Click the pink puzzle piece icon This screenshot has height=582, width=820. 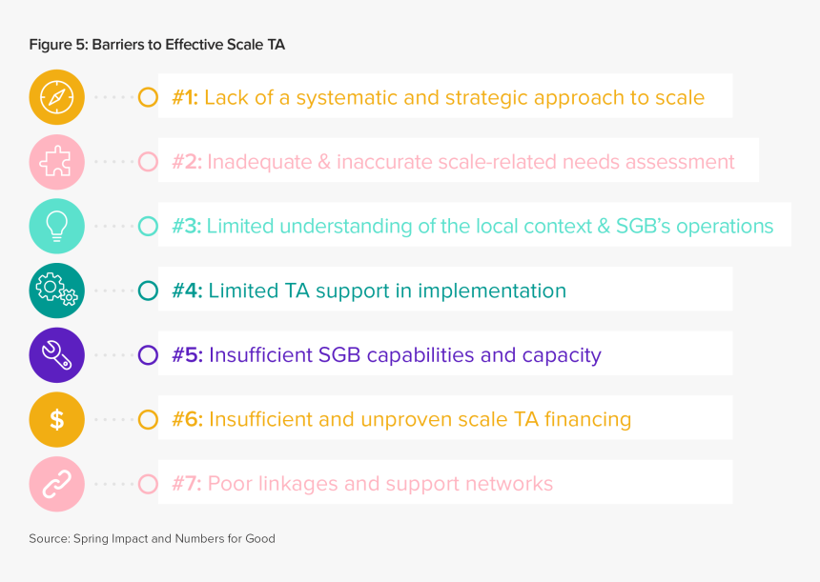[56, 161]
